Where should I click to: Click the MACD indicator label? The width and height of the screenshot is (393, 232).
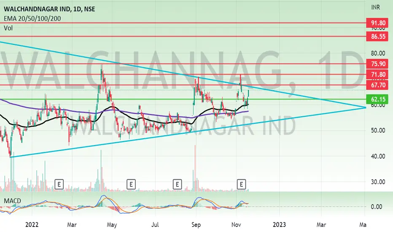click(12, 201)
